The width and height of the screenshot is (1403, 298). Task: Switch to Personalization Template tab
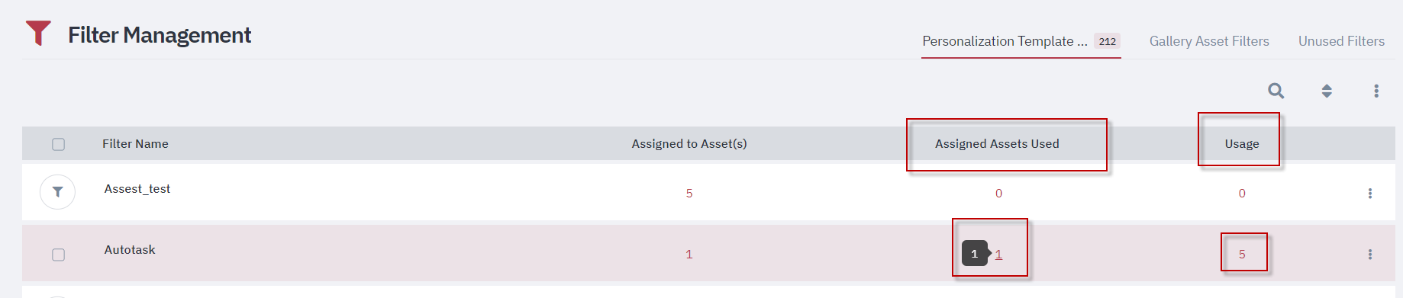(1005, 41)
